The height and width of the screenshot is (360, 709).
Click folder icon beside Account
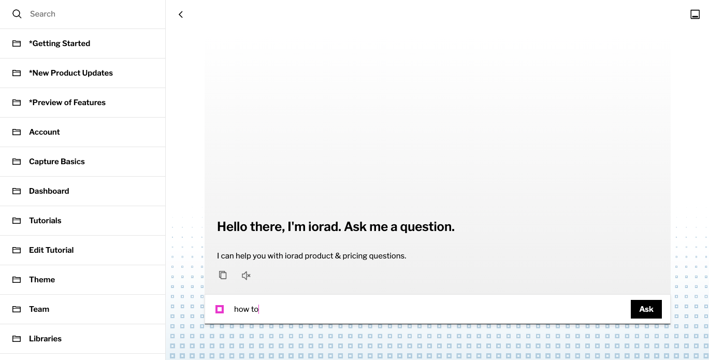17,132
